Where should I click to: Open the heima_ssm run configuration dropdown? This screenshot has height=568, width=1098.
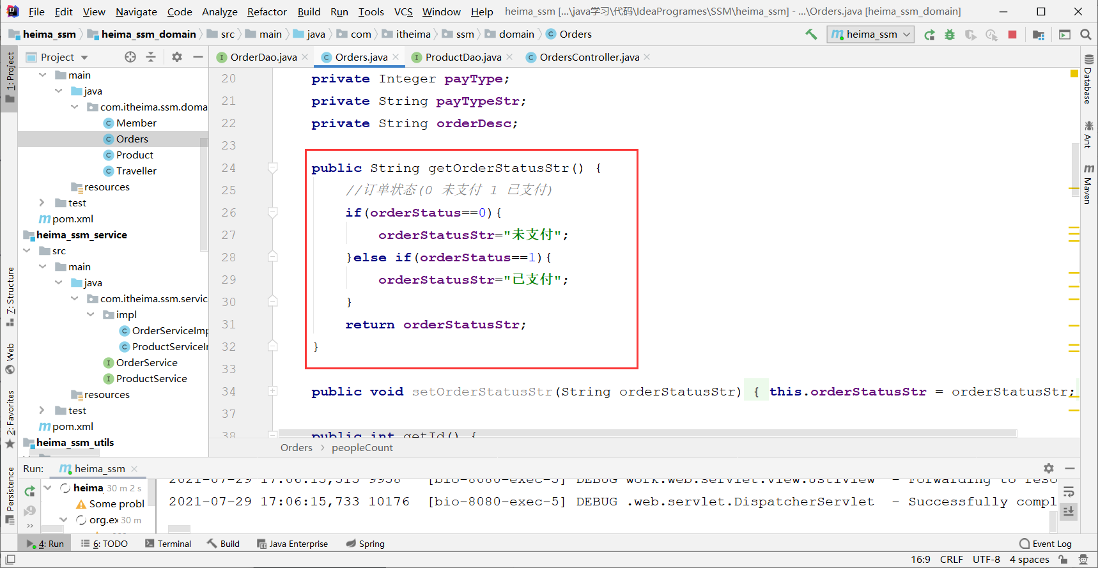click(870, 35)
